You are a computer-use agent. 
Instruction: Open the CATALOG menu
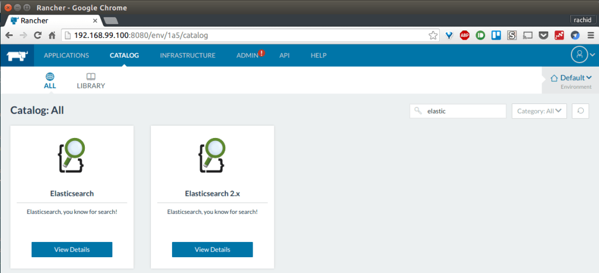(124, 56)
